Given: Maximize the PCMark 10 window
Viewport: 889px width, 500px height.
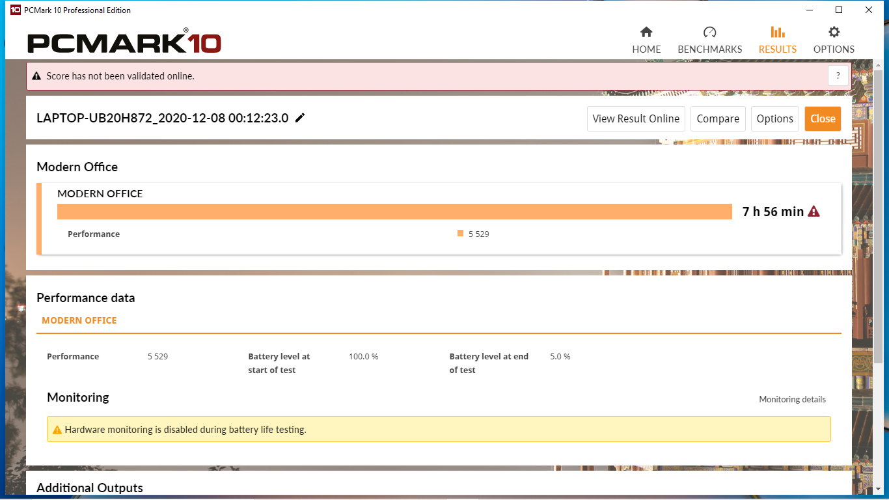Looking at the screenshot, I should coord(839,10).
